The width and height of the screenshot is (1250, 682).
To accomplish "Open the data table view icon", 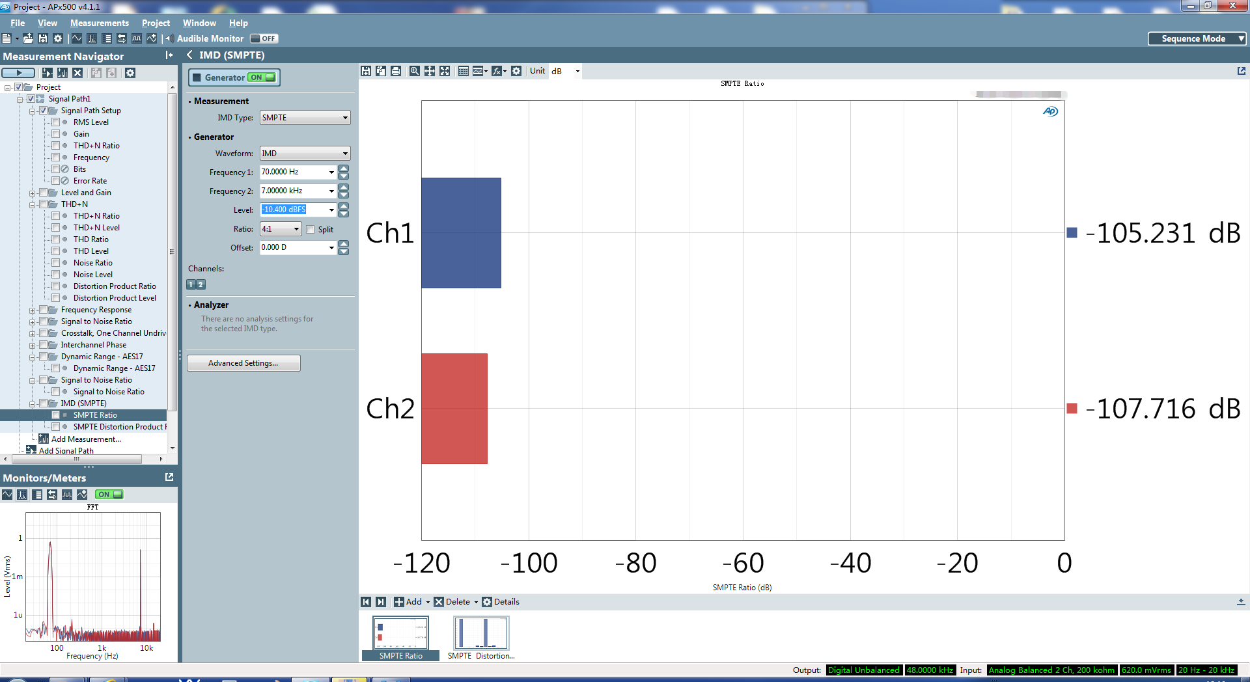I will point(463,71).
